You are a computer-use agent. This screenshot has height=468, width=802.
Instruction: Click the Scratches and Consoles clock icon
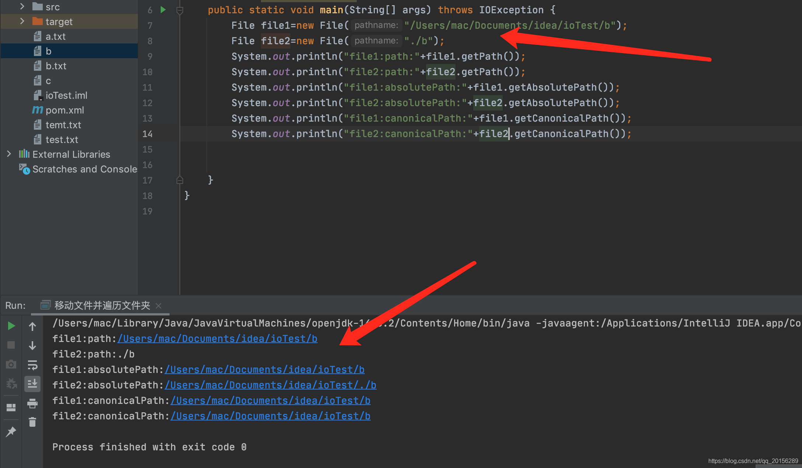click(24, 169)
